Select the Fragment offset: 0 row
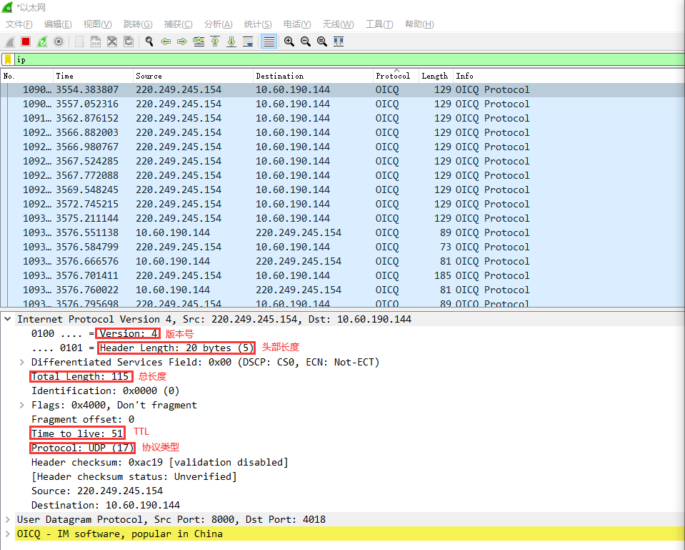Viewport: 685px width, 550px height. tap(83, 419)
